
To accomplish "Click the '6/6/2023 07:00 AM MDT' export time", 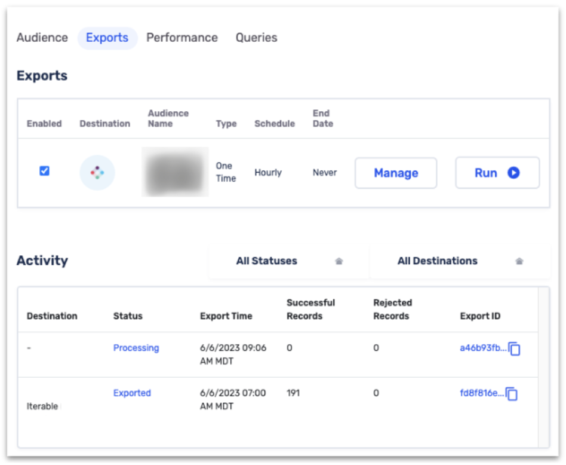I will tap(233, 399).
